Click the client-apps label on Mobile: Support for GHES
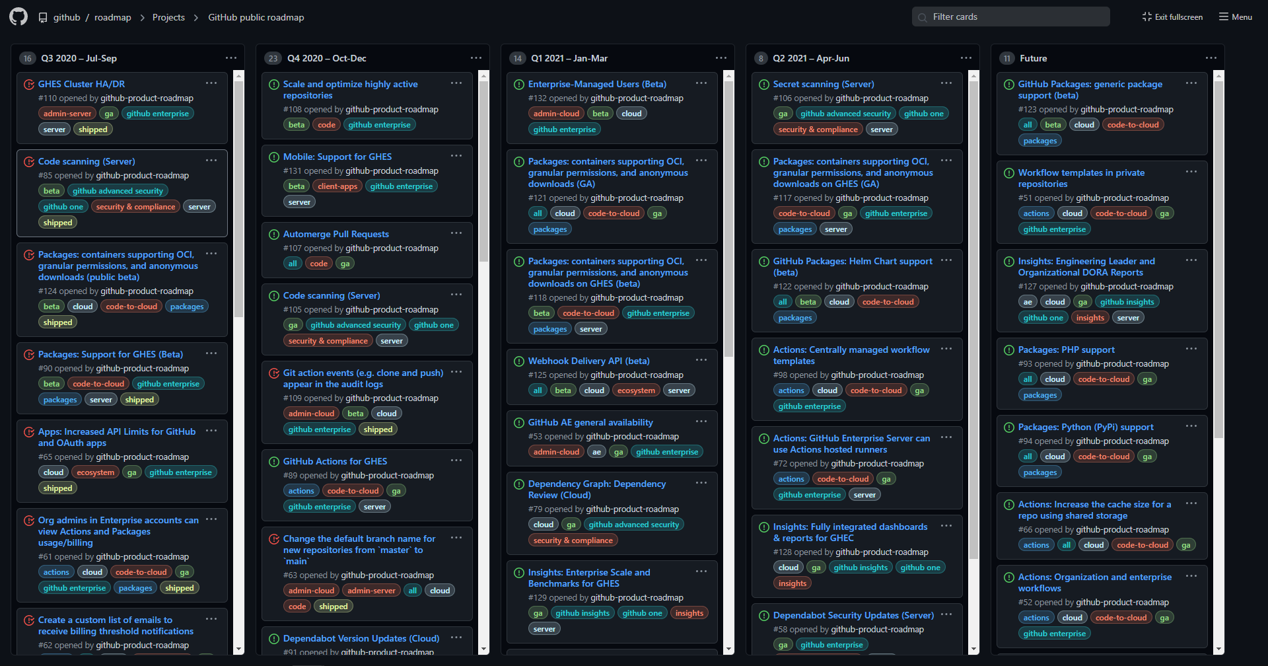Viewport: 1268px width, 666px height. click(x=337, y=186)
